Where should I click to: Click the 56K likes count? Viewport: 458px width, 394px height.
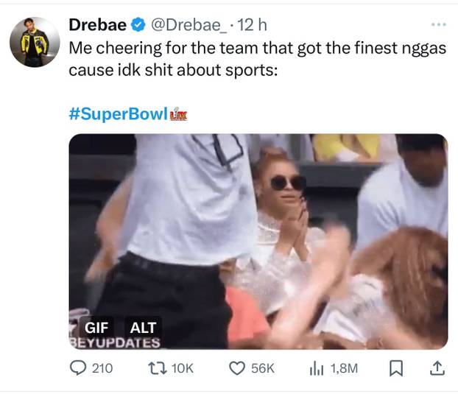click(263, 368)
